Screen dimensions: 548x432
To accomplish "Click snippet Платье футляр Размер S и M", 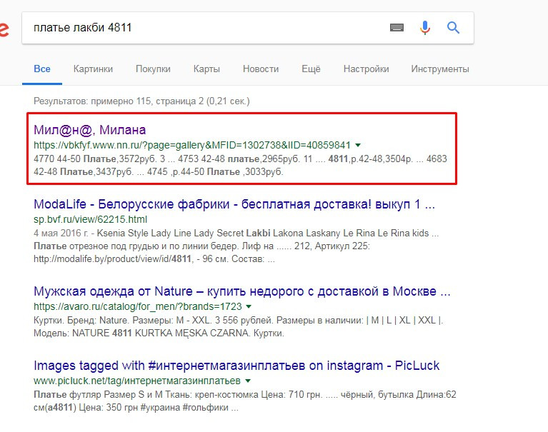I will coord(244,401).
